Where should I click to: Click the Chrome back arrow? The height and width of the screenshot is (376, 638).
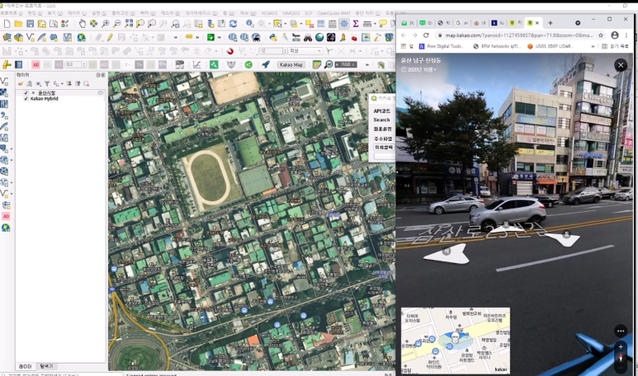click(404, 35)
